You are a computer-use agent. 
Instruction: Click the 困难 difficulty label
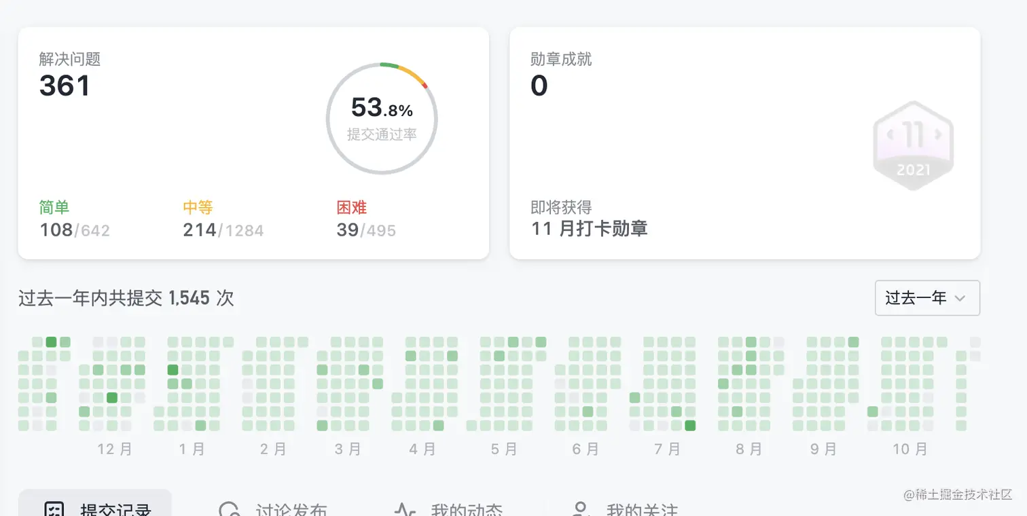(x=352, y=207)
